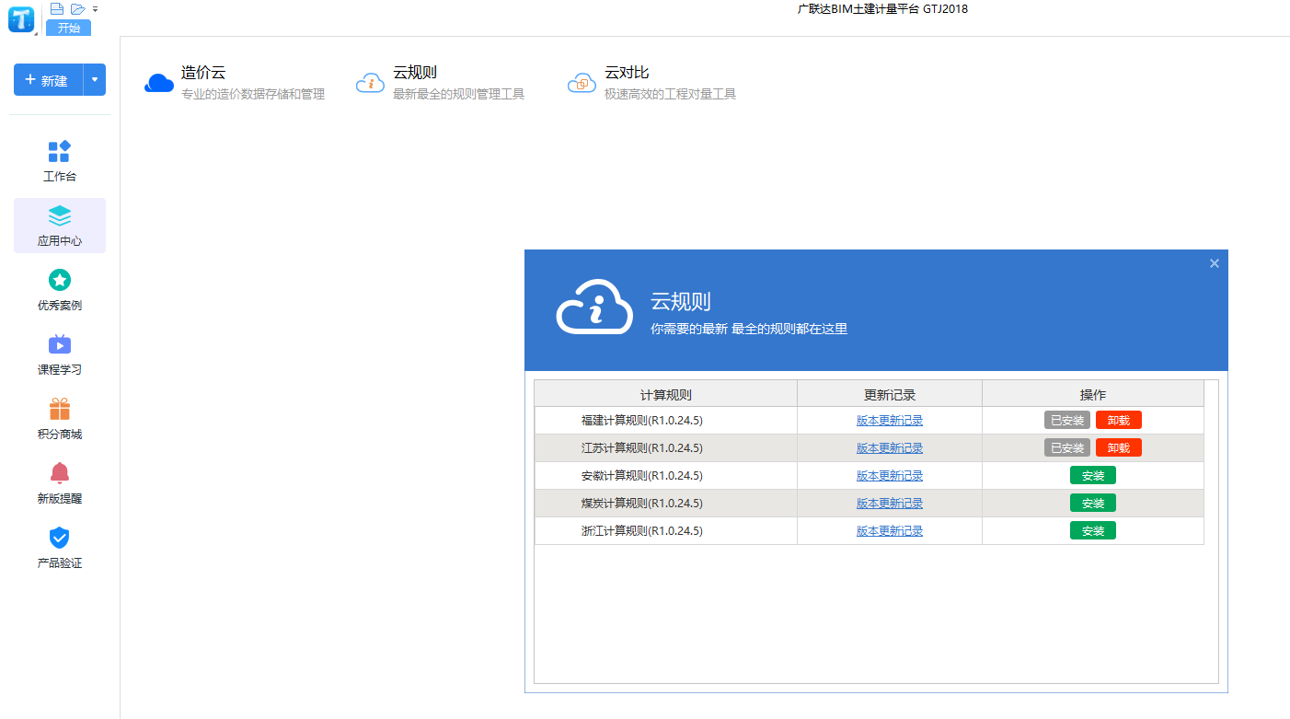Image resolution: width=1290 pixels, height=719 pixels.
Task: Select the 浙江计算规则(R1.0.24.5) row text
Action: pyautogui.click(x=642, y=531)
